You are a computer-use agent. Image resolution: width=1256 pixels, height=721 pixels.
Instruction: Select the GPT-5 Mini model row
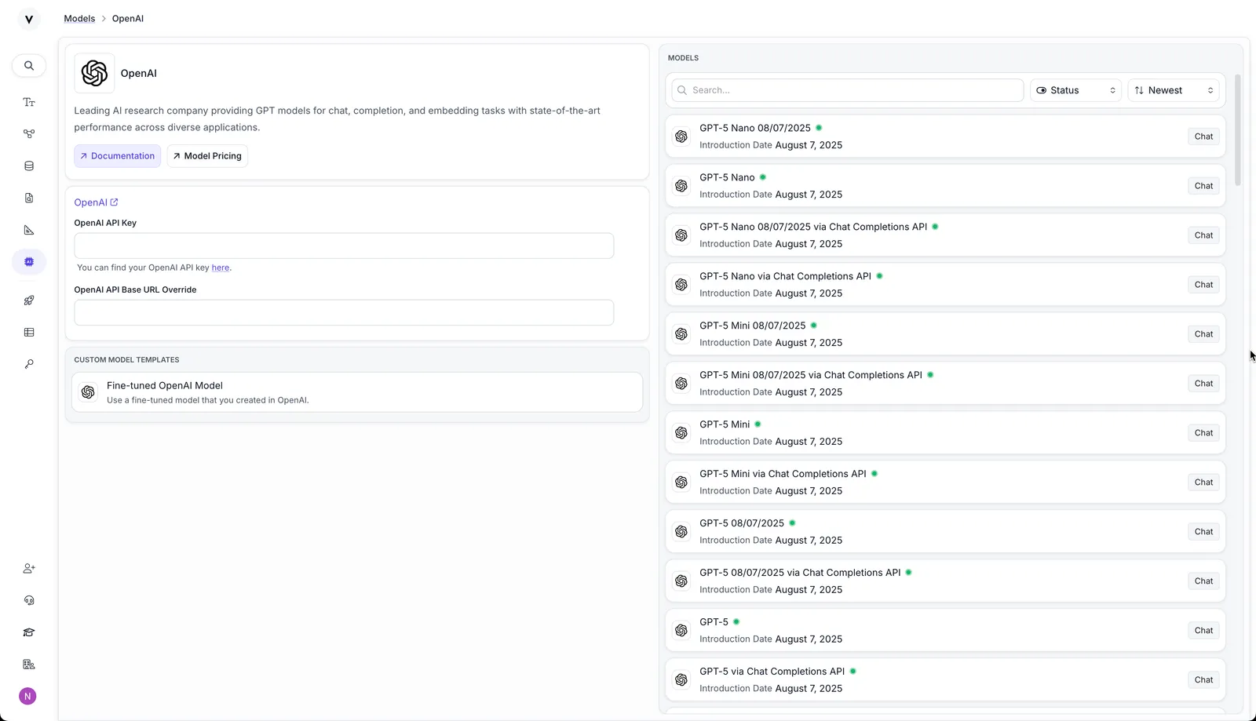(945, 433)
